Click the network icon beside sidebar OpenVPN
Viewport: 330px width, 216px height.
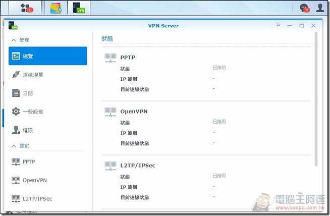tap(16, 180)
